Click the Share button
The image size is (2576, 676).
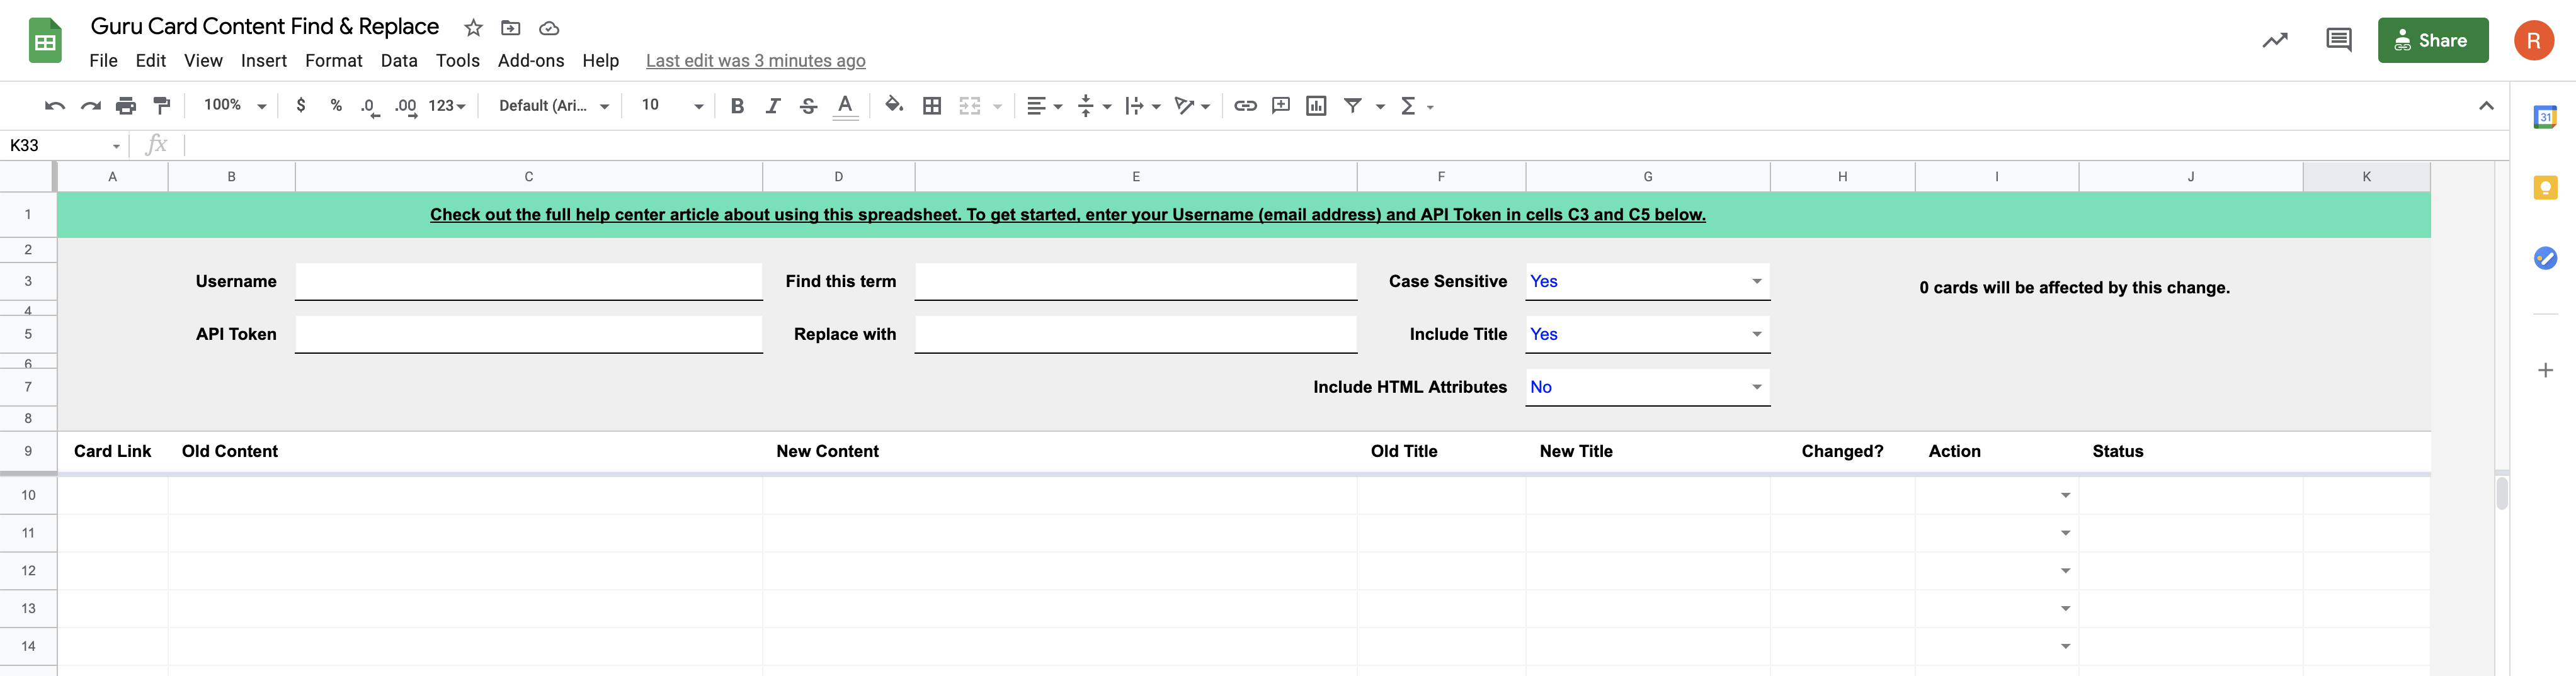point(2433,40)
